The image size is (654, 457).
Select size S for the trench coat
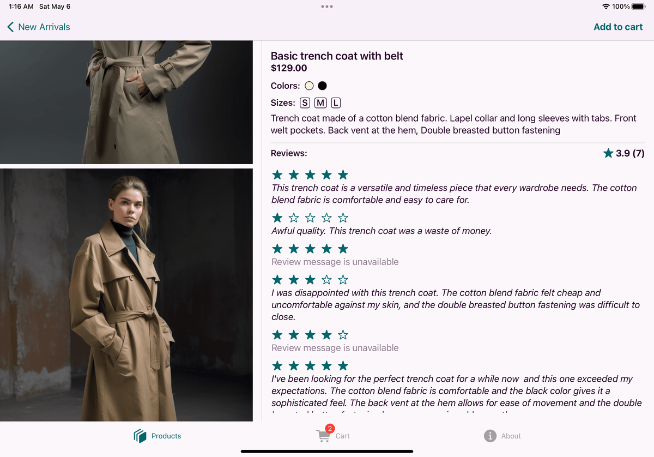pos(305,103)
